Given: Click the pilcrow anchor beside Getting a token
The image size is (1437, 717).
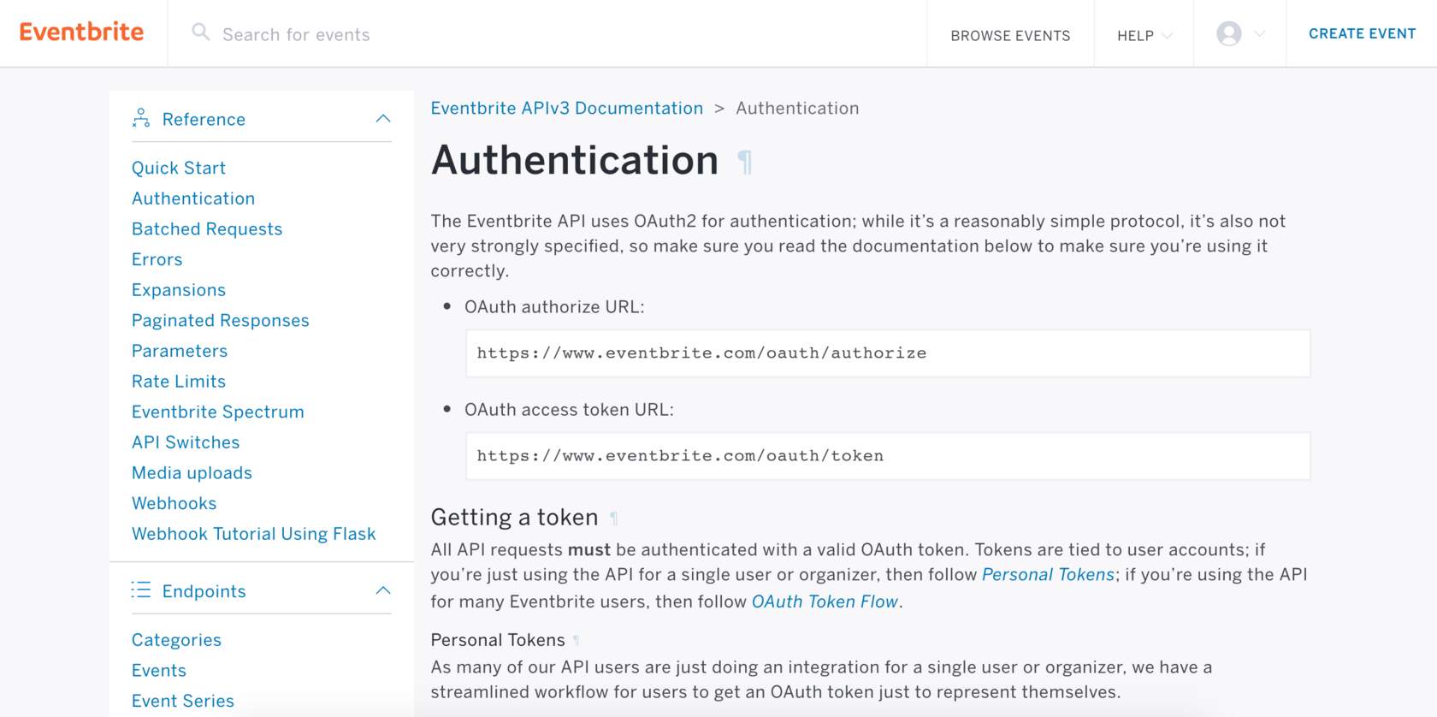Looking at the screenshot, I should 613,518.
